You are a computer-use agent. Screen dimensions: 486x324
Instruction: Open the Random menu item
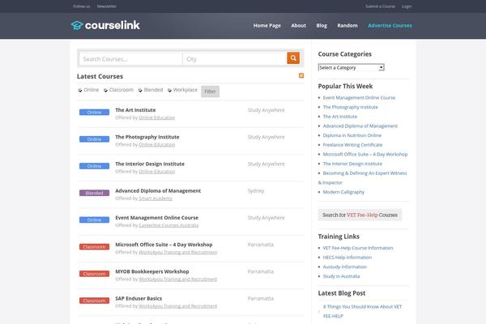pyautogui.click(x=347, y=26)
